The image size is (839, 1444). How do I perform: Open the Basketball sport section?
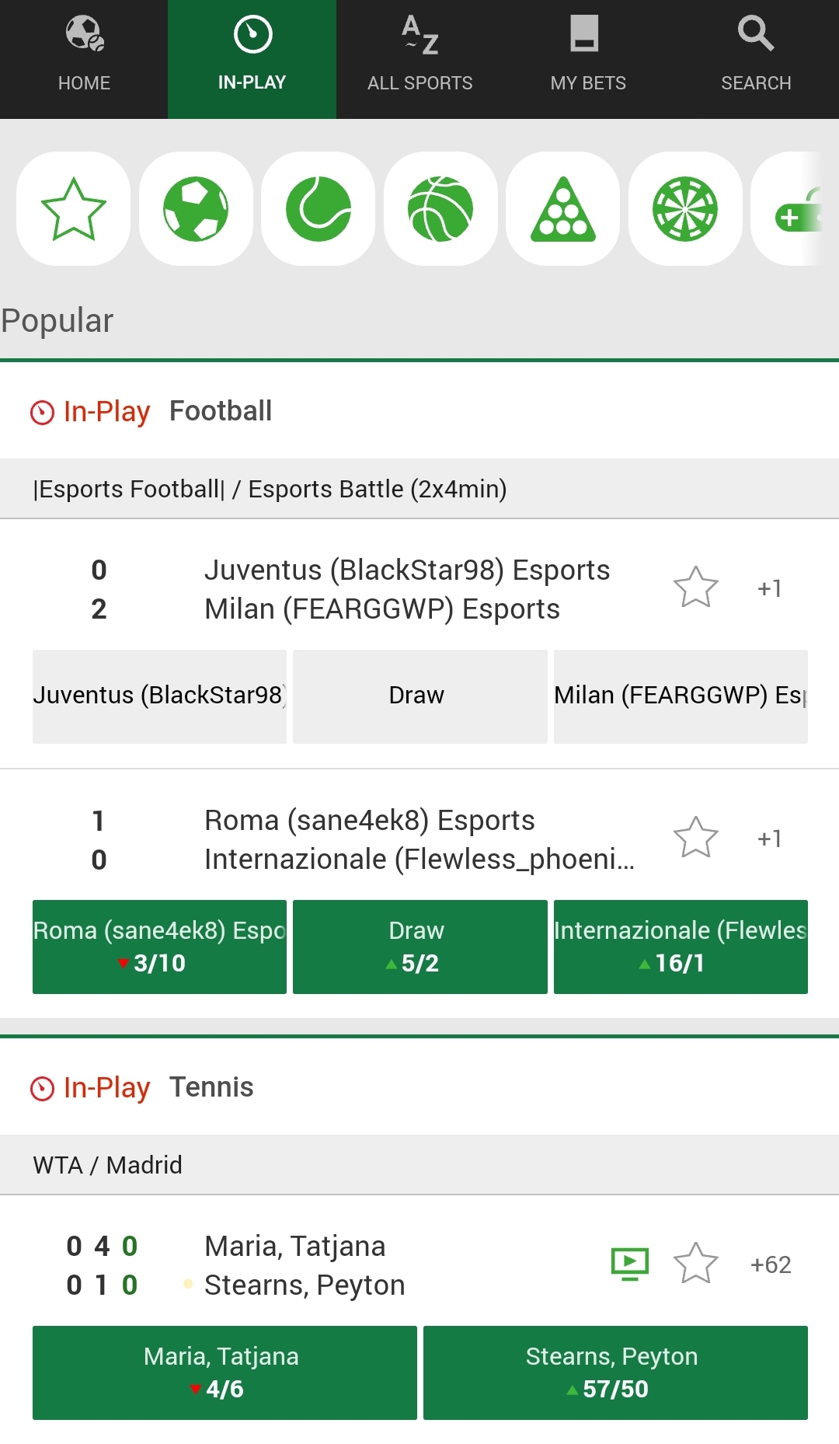click(x=440, y=208)
